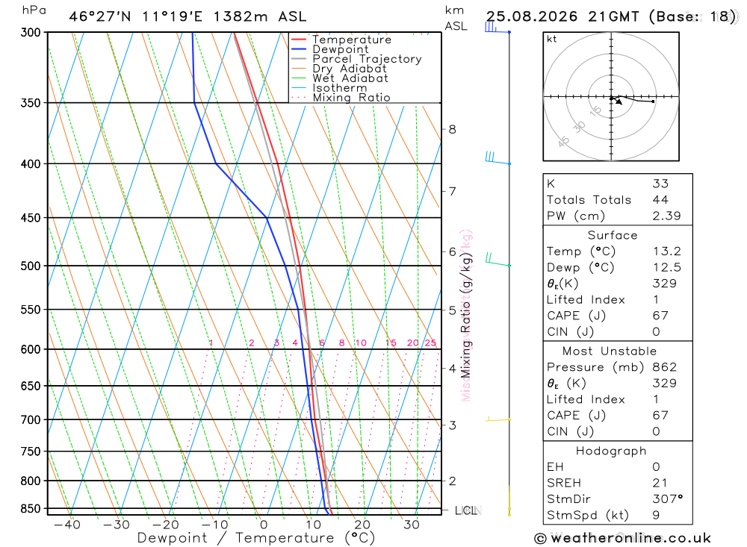The height and width of the screenshot is (547, 747).
Task: Click the yellow wind barb at 700 hPa
Action: coord(498,419)
